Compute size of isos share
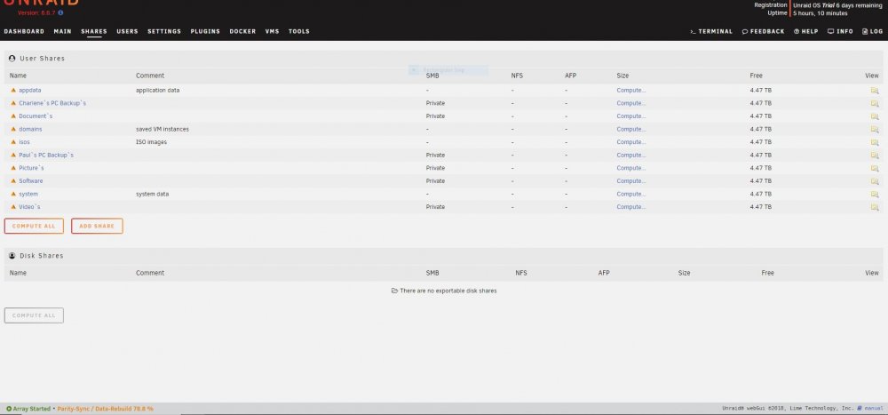The width and height of the screenshot is (888, 415). (x=630, y=142)
